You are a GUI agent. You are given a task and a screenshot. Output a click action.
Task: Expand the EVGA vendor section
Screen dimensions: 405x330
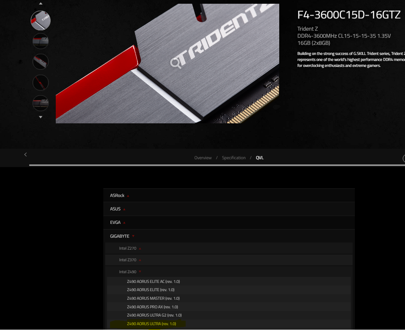tap(229, 222)
